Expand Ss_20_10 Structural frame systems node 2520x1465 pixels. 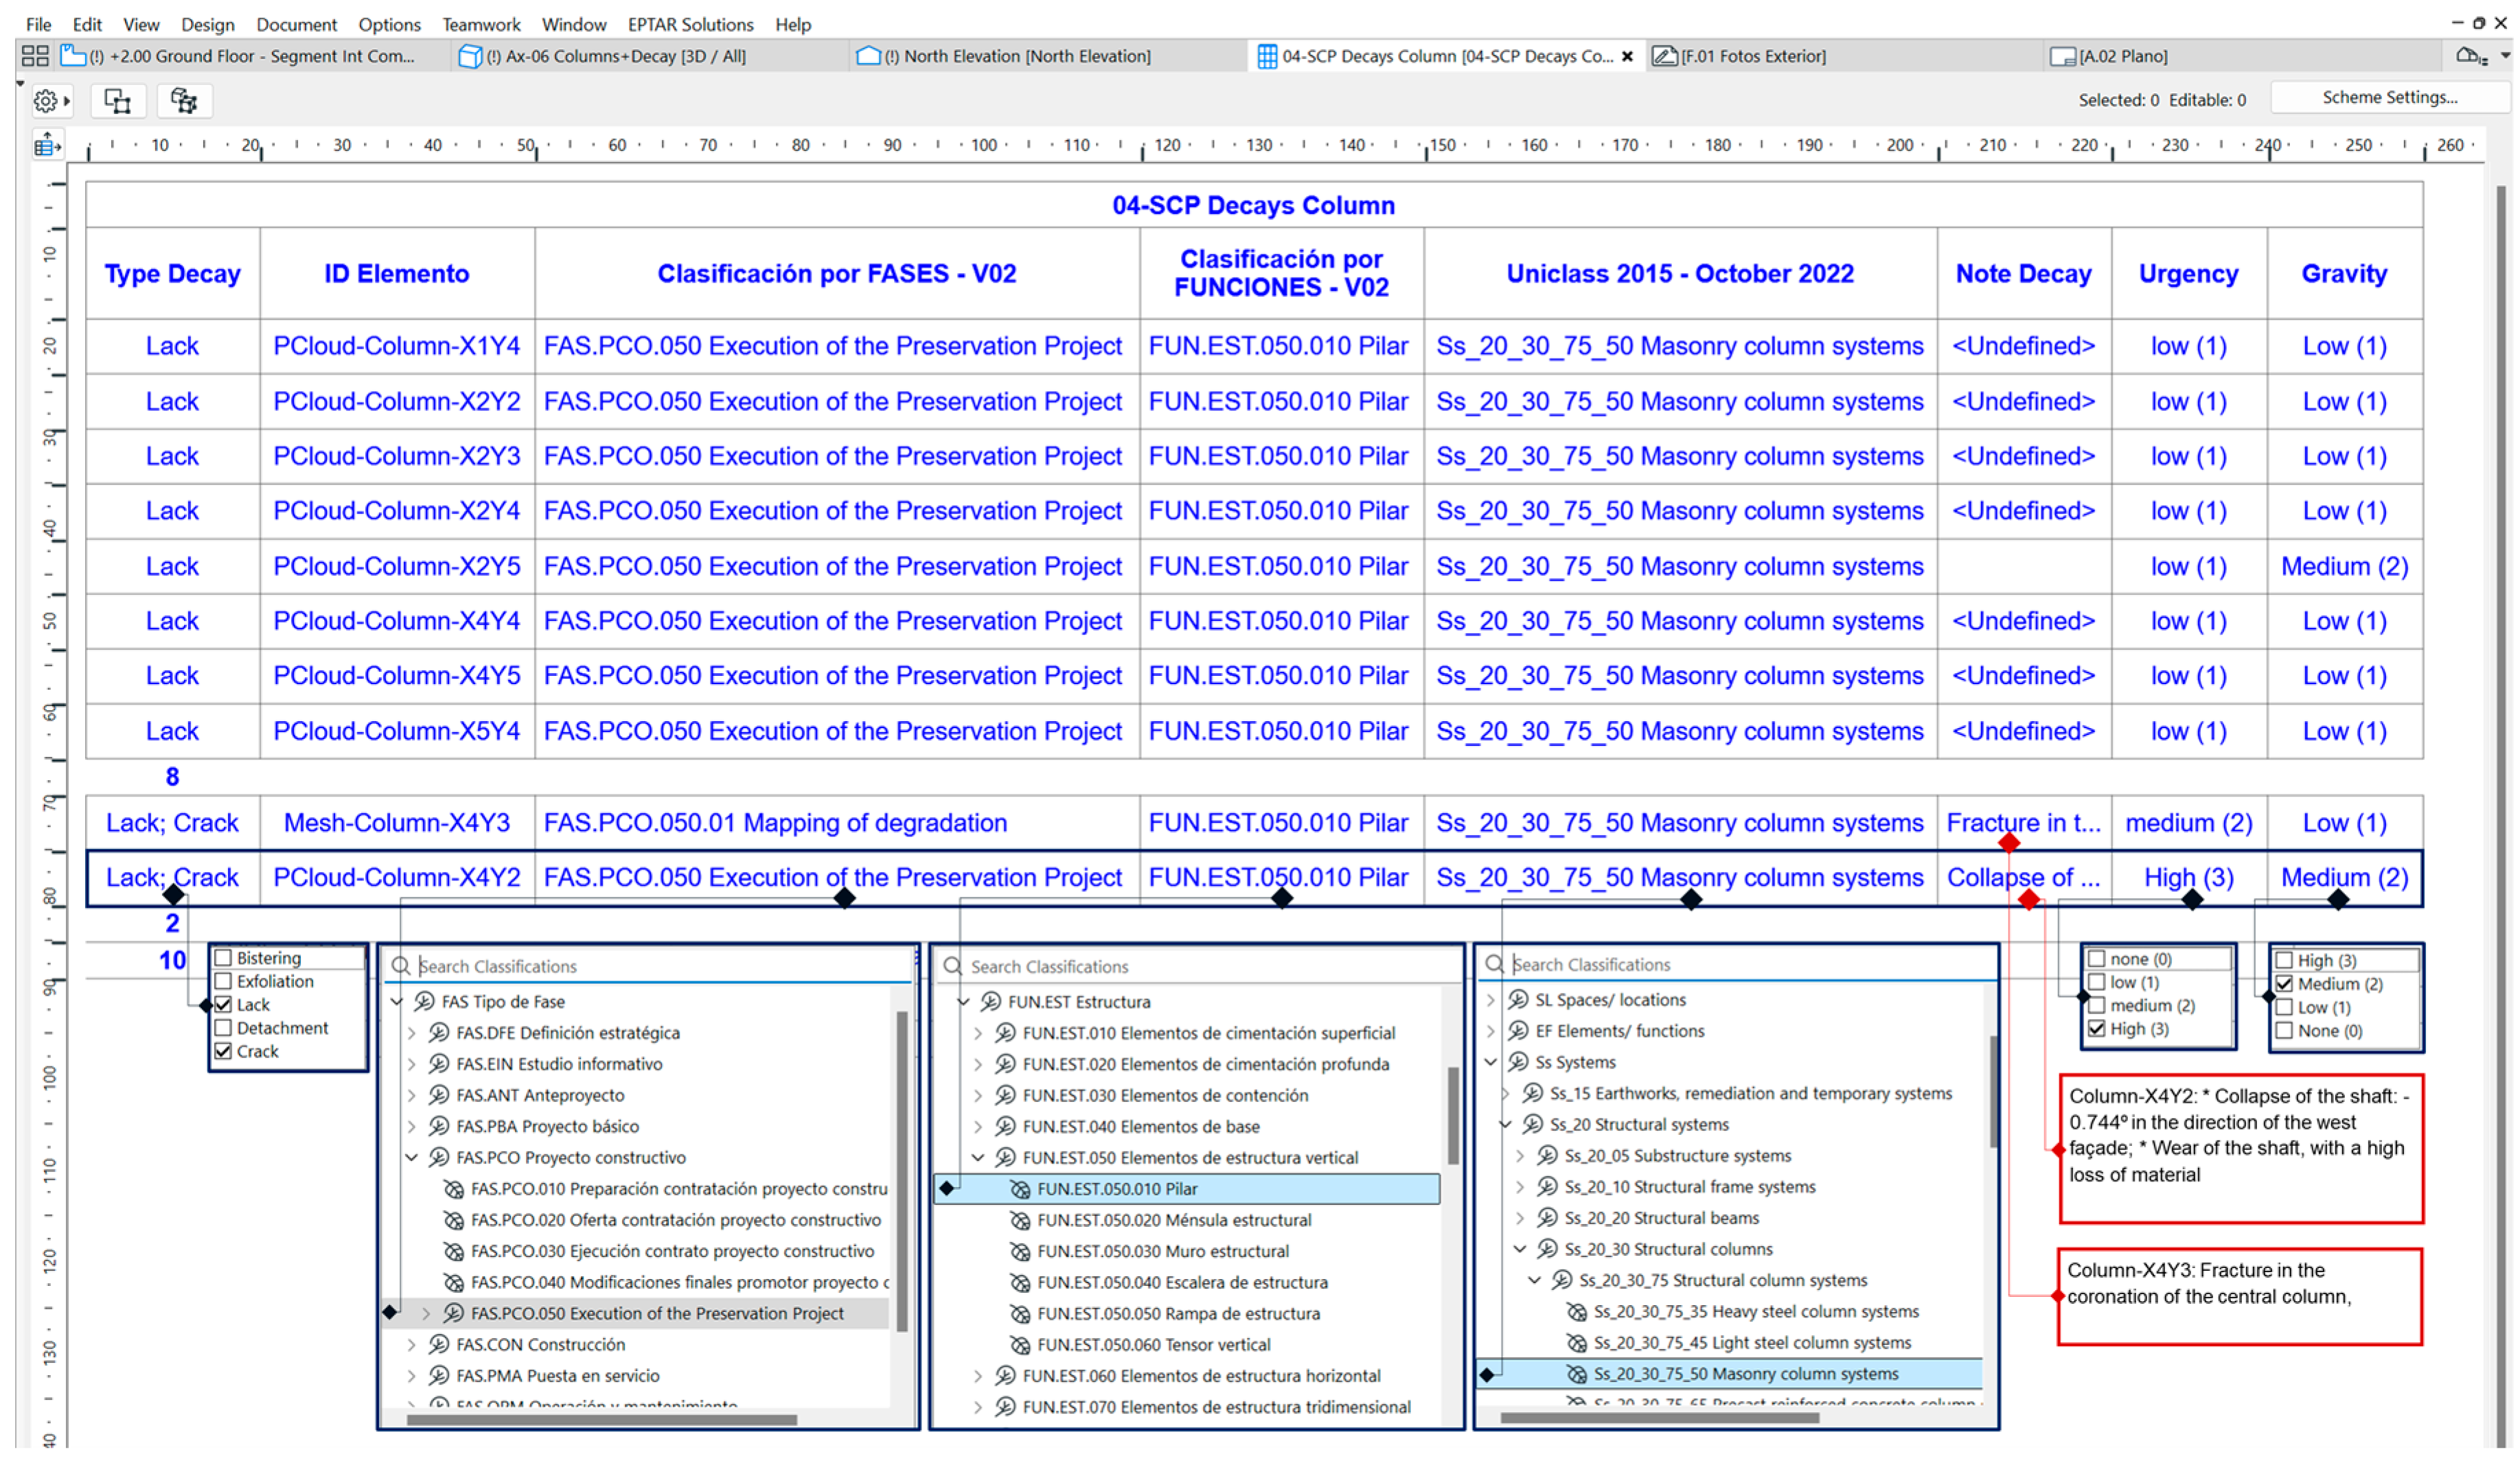(x=1520, y=1187)
